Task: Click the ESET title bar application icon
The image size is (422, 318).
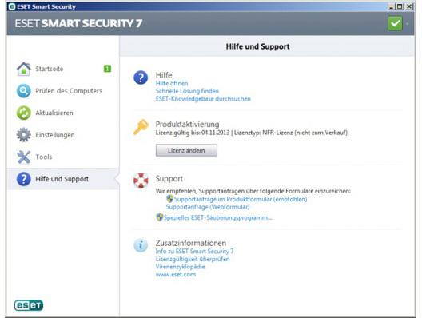Action: pyautogui.click(x=11, y=6)
